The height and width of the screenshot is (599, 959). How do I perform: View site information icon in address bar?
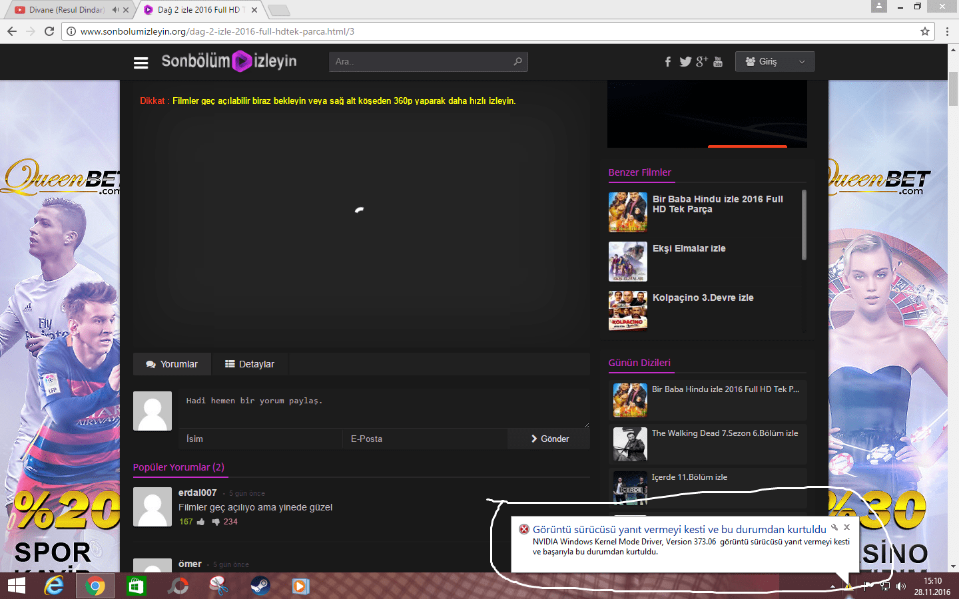click(x=71, y=31)
